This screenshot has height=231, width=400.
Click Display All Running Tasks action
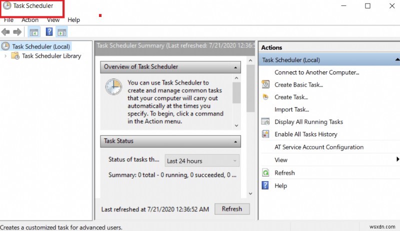tap(308, 122)
